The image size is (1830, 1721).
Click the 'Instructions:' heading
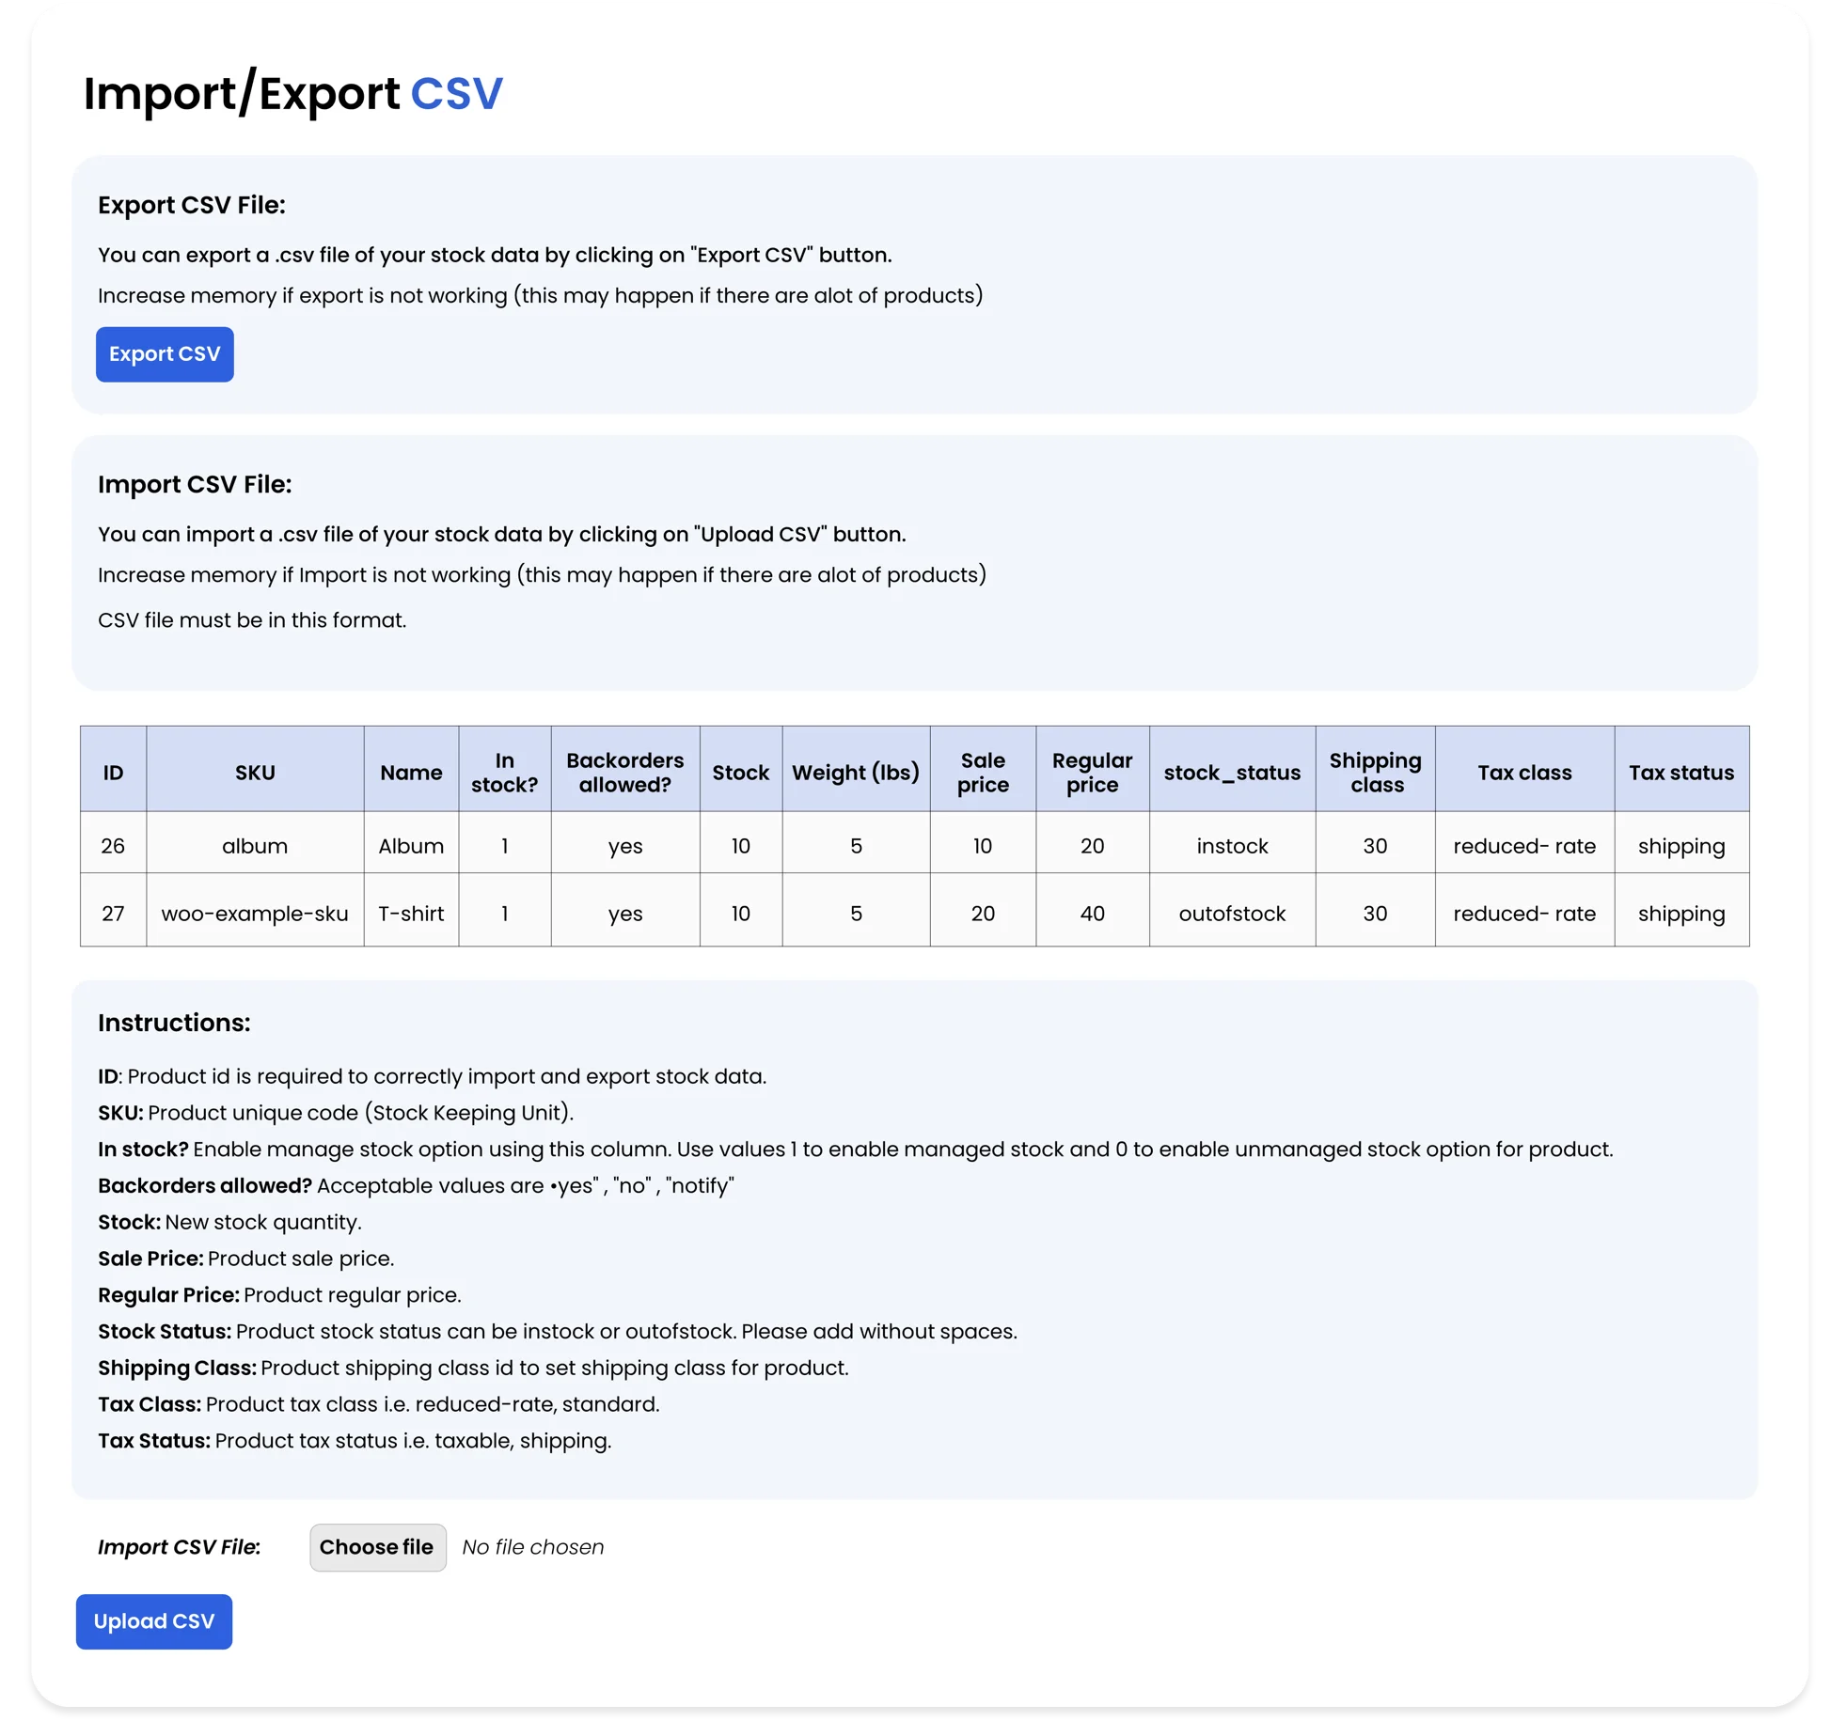click(174, 1023)
